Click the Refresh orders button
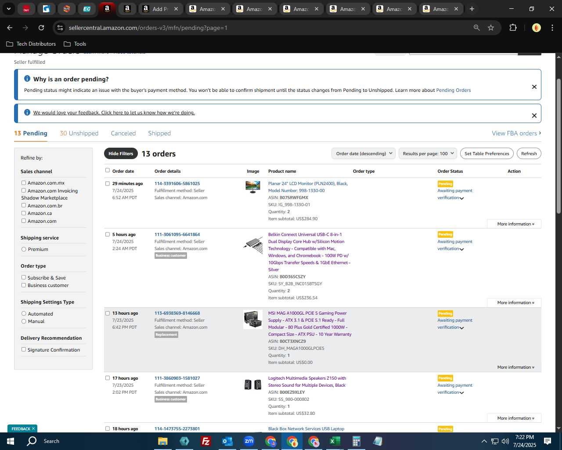Screen dimensions: 562x450 click(x=529, y=153)
